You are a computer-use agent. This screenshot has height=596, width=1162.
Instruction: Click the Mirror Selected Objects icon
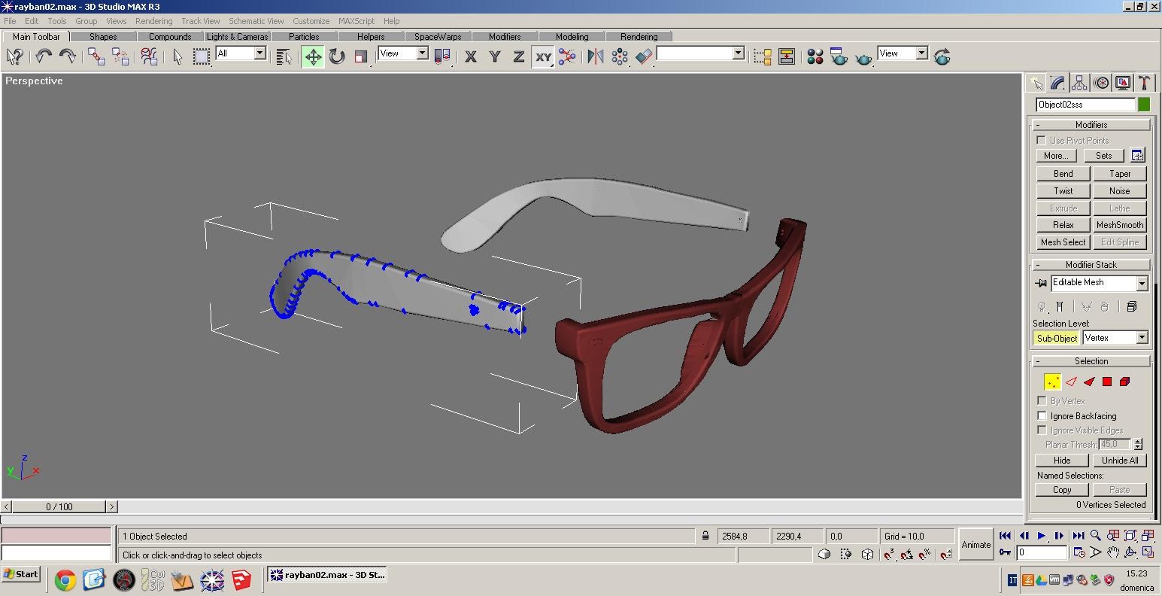pos(595,56)
